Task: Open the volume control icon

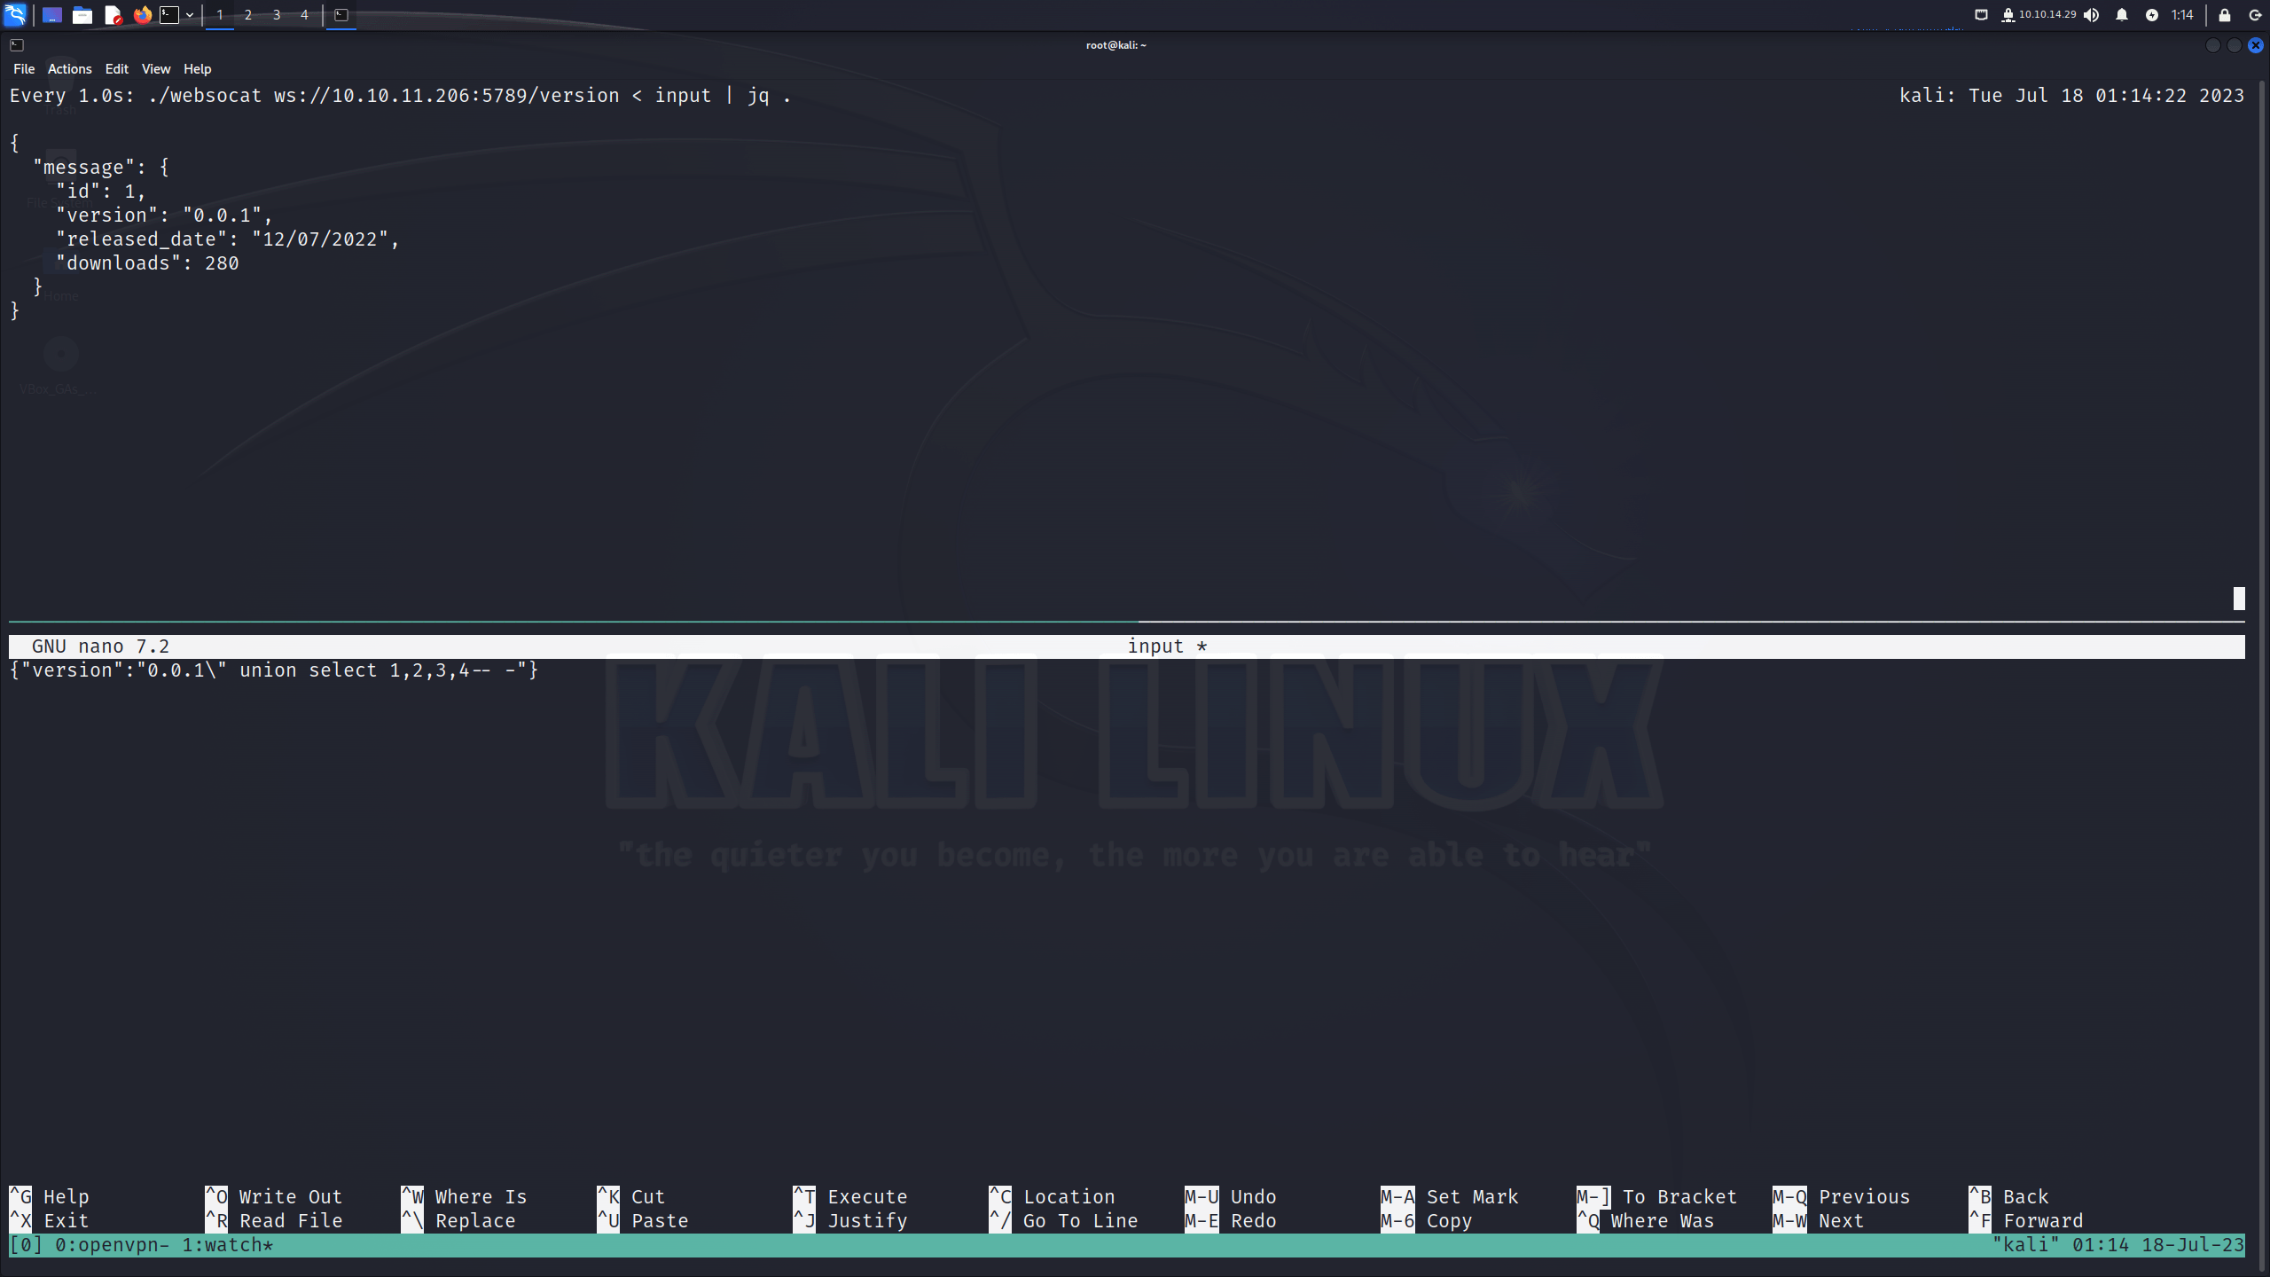Action: coord(2092,15)
